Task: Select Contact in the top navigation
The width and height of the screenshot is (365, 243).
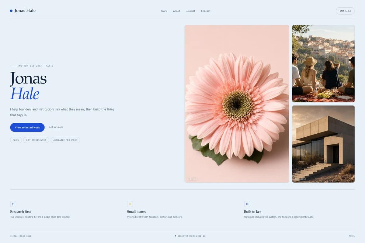Action: (206, 11)
